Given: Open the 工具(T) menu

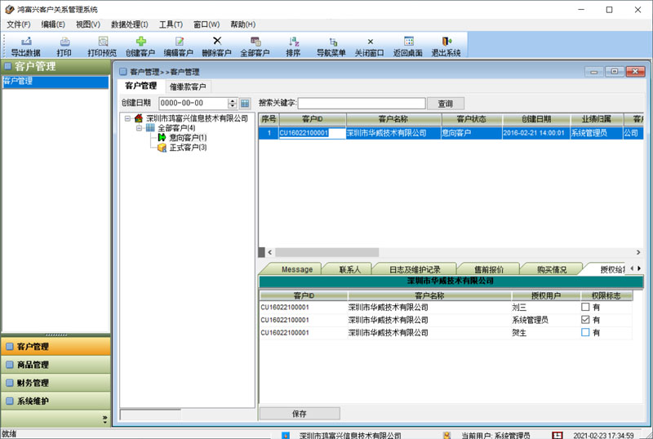Looking at the screenshot, I should point(171,24).
